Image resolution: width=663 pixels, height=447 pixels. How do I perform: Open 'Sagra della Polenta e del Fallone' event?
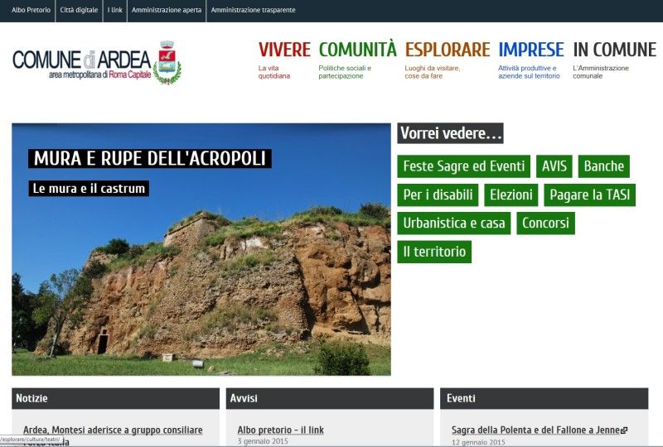tap(535, 430)
